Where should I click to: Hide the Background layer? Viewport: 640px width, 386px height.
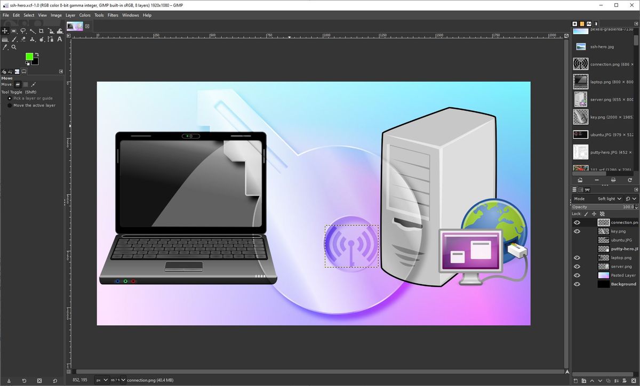pyautogui.click(x=577, y=284)
